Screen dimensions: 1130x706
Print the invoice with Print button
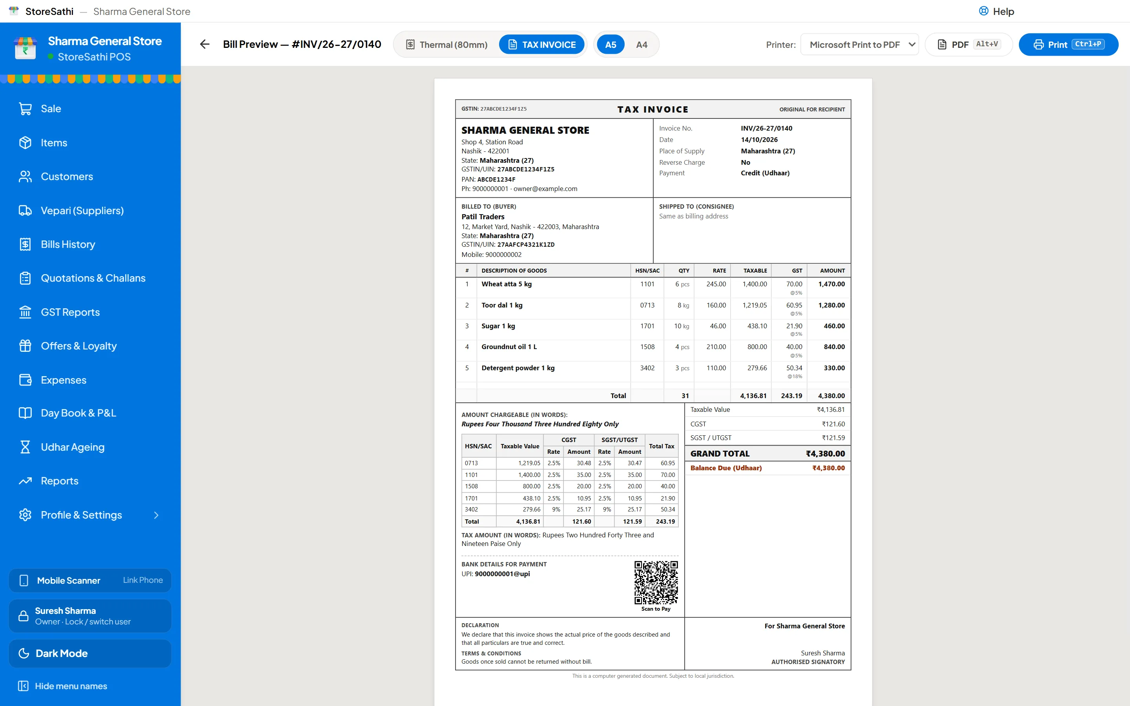click(1068, 45)
